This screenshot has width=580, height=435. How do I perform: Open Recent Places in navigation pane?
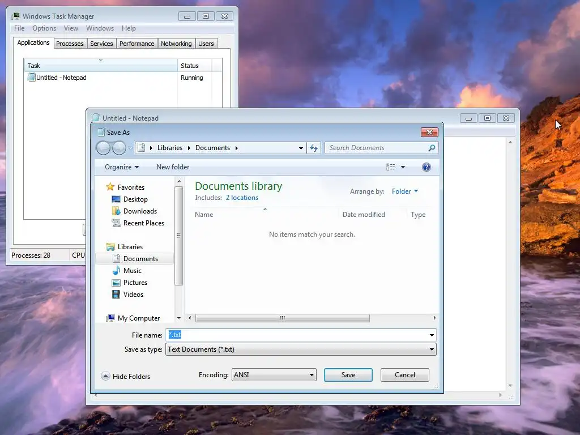coord(138,223)
